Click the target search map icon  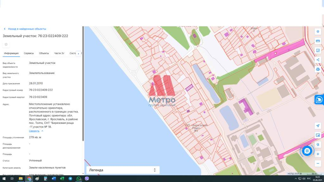coord(318,145)
